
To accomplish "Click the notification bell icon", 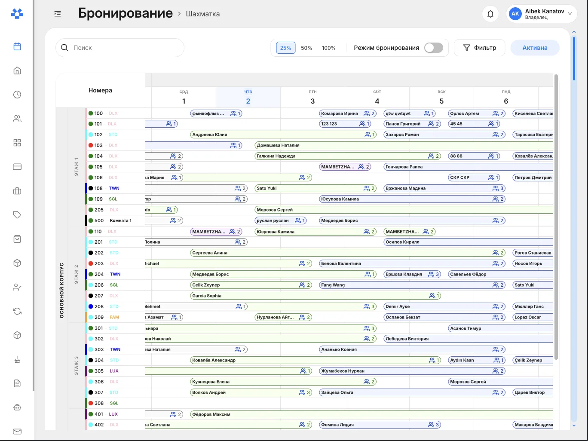I will [490, 14].
